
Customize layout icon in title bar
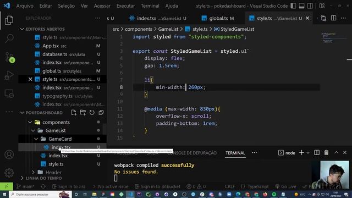click(322, 6)
